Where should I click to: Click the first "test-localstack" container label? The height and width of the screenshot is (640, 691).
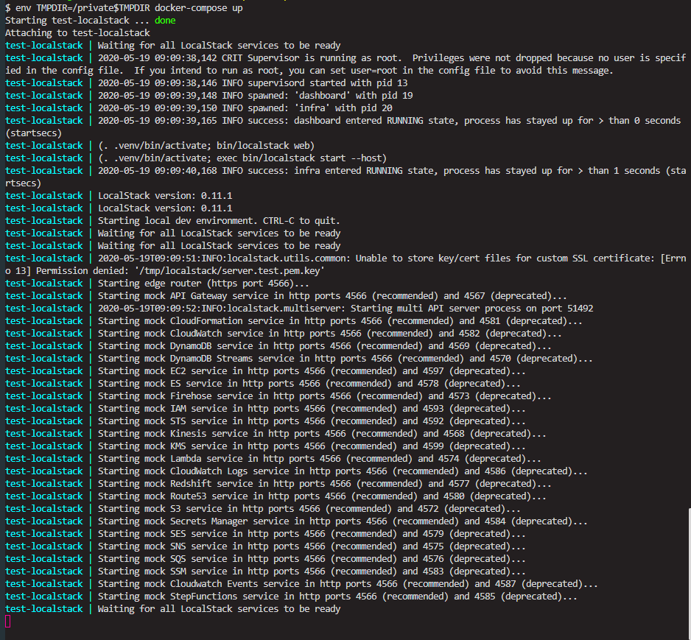[x=46, y=45]
